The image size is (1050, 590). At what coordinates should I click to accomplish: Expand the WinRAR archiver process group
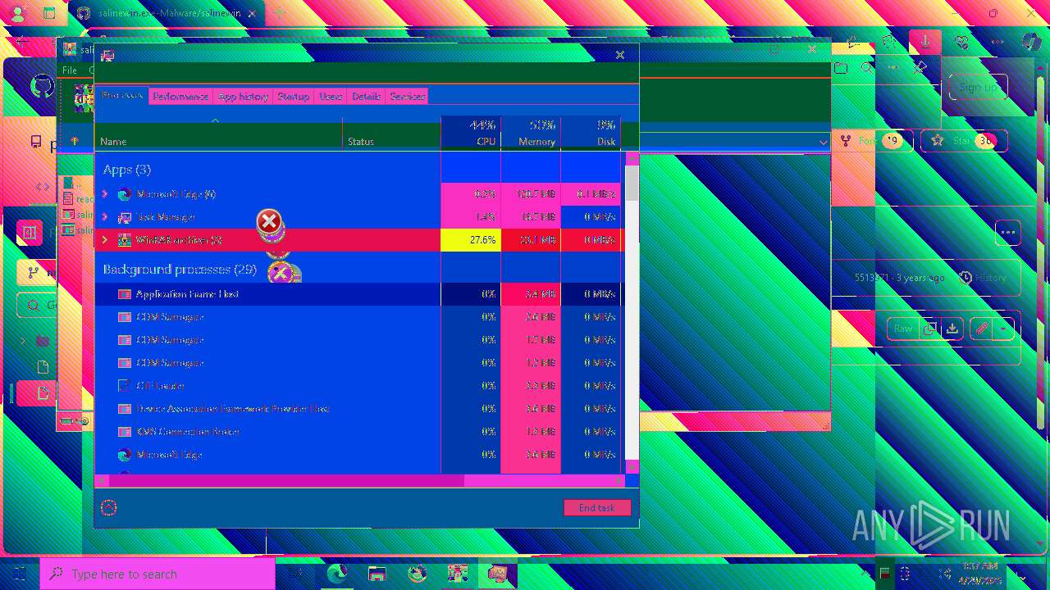(104, 240)
